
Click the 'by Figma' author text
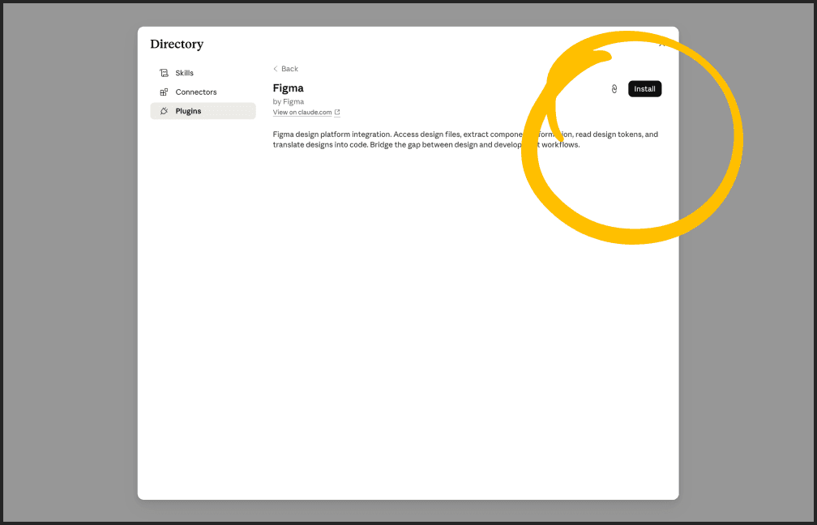(289, 101)
